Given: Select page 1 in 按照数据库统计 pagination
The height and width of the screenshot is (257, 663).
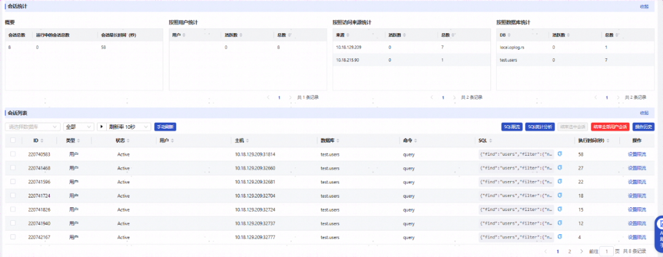Looking at the screenshot, I should tap(607, 98).
